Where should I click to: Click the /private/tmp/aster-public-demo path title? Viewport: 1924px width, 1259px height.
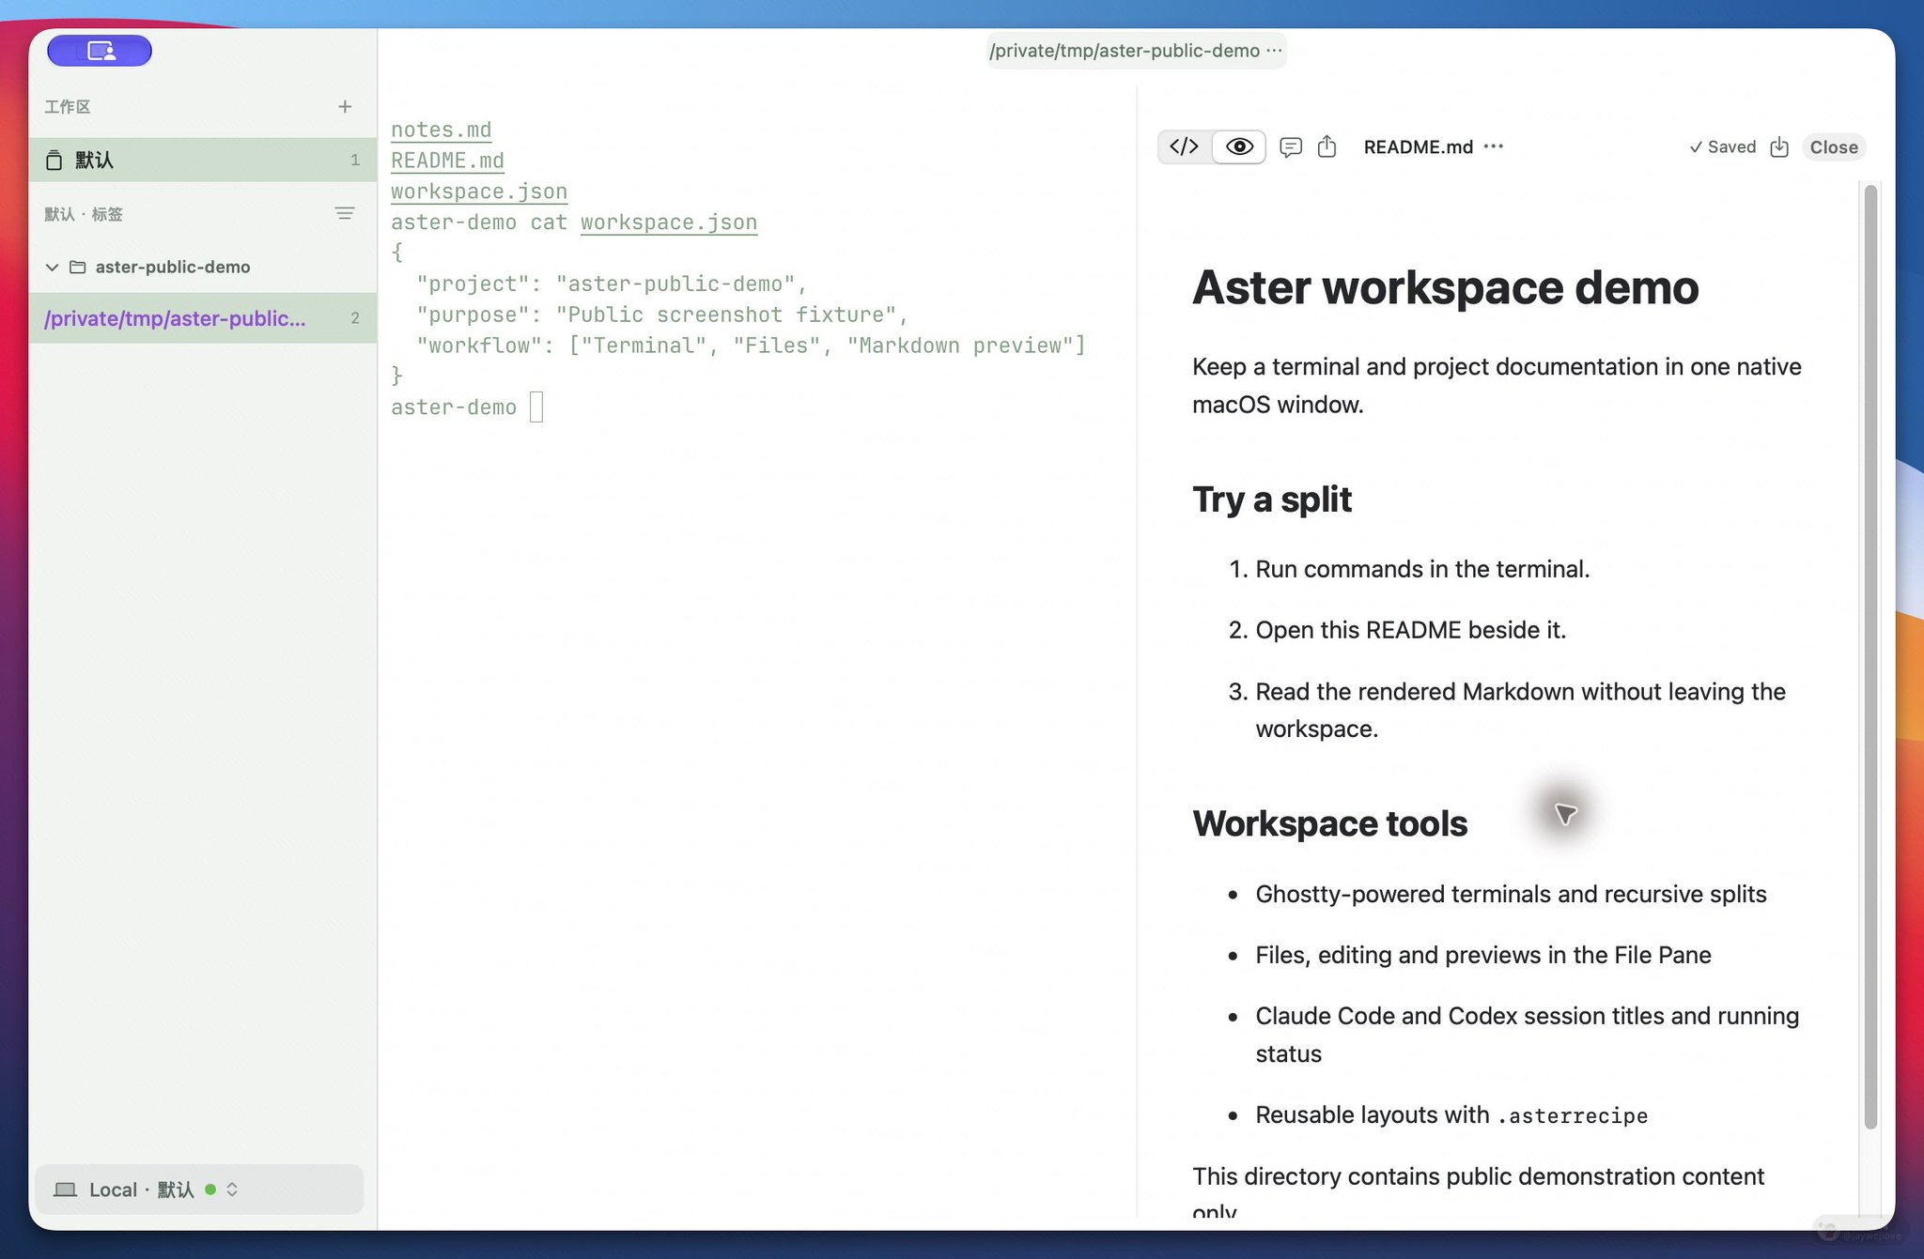1125,51
